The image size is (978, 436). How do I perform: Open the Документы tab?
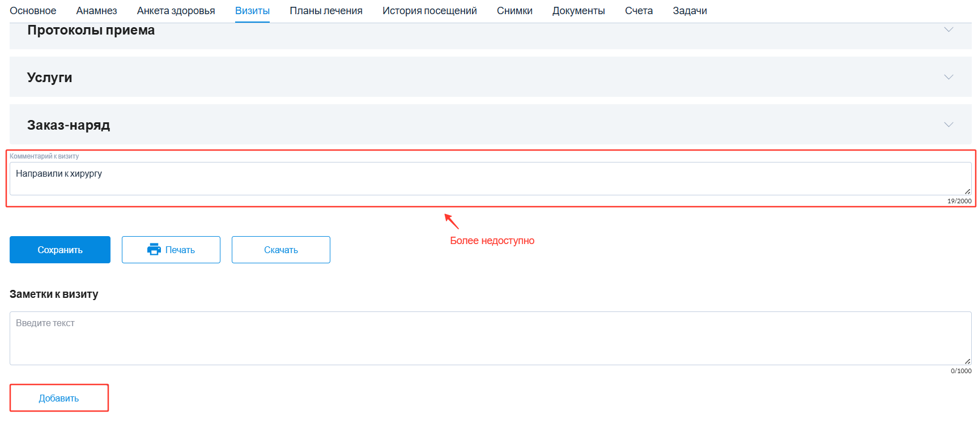579,11
